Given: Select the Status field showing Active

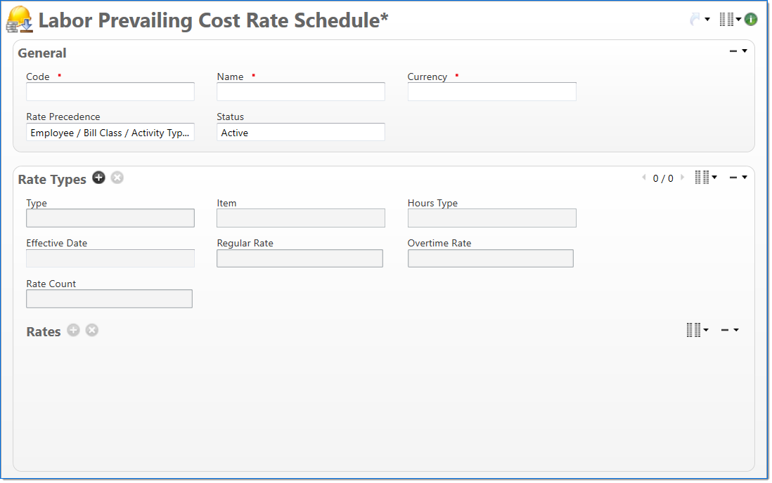Looking at the screenshot, I should click(x=301, y=133).
